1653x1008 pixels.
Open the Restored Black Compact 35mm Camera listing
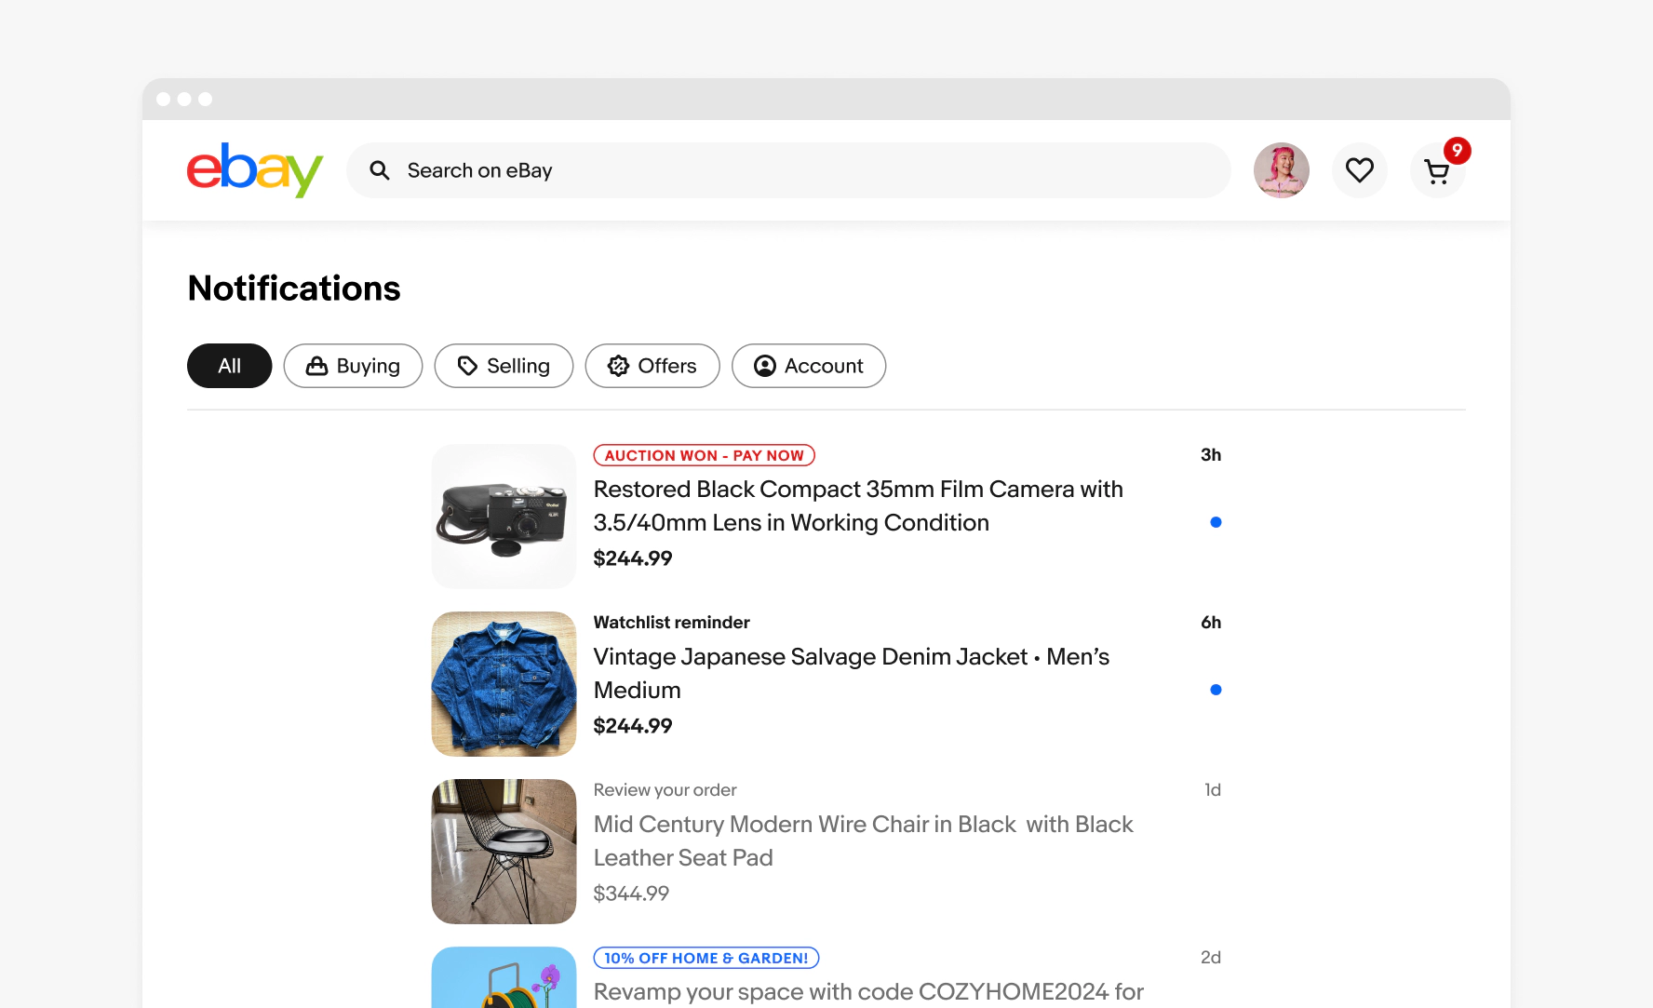[x=858, y=506]
